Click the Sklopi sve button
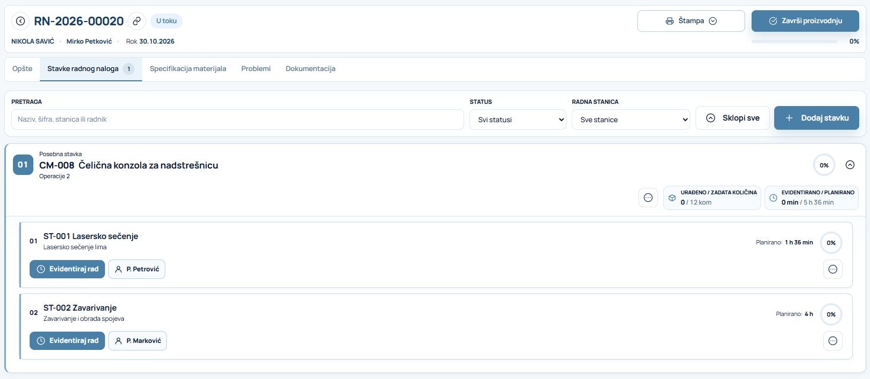 coord(733,118)
